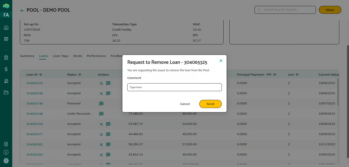The height and width of the screenshot is (167, 349).
Task: Click the info icon in sidebar
Action: point(6,152)
